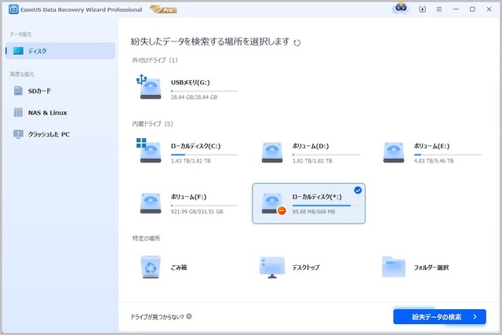The height and width of the screenshot is (335, 502).
Task: Click the ローカルディスク(*:) label
Action: point(317,197)
